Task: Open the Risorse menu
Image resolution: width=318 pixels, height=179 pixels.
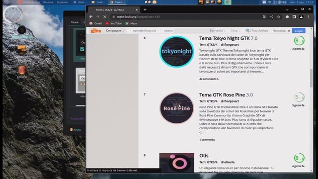Action: 48,2
